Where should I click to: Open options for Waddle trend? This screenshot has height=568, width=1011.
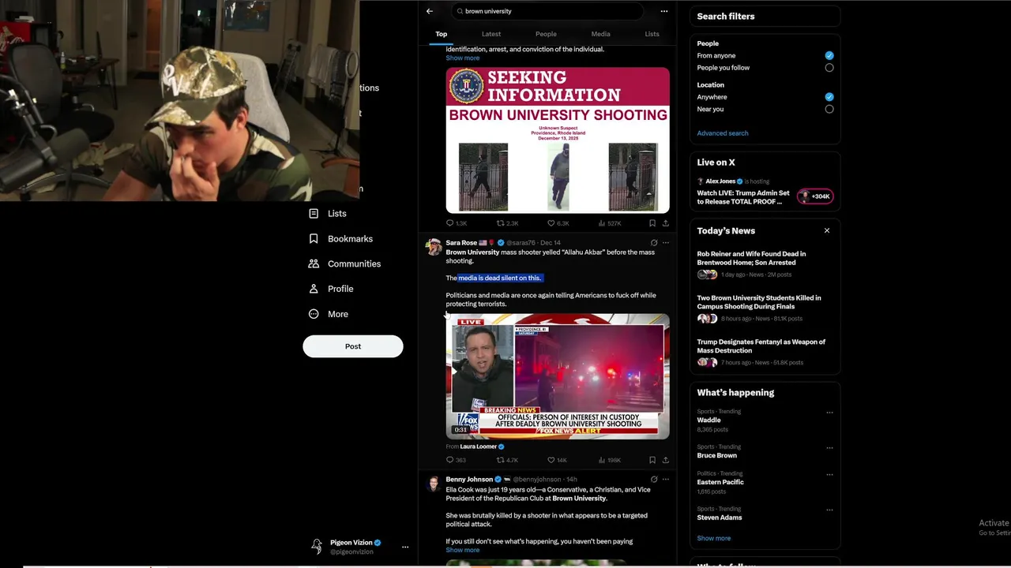point(829,413)
